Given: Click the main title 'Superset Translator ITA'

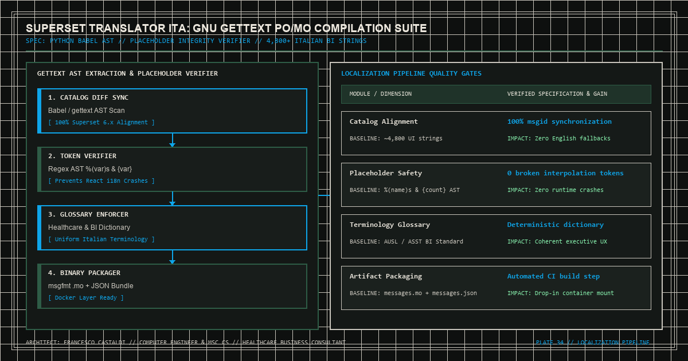Looking at the screenshot, I should (226, 29).
